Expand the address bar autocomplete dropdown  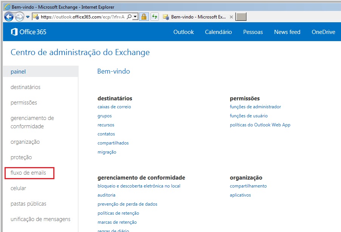(135, 17)
